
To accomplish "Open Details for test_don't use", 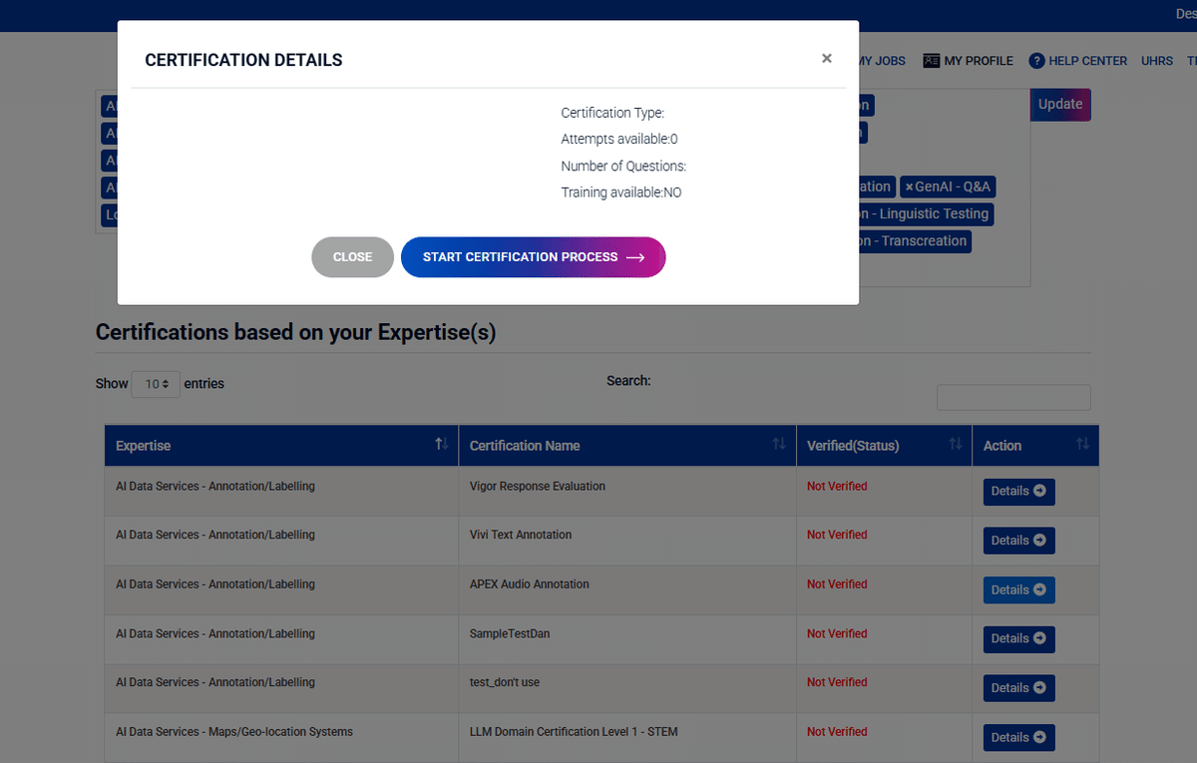I will click(x=1018, y=688).
